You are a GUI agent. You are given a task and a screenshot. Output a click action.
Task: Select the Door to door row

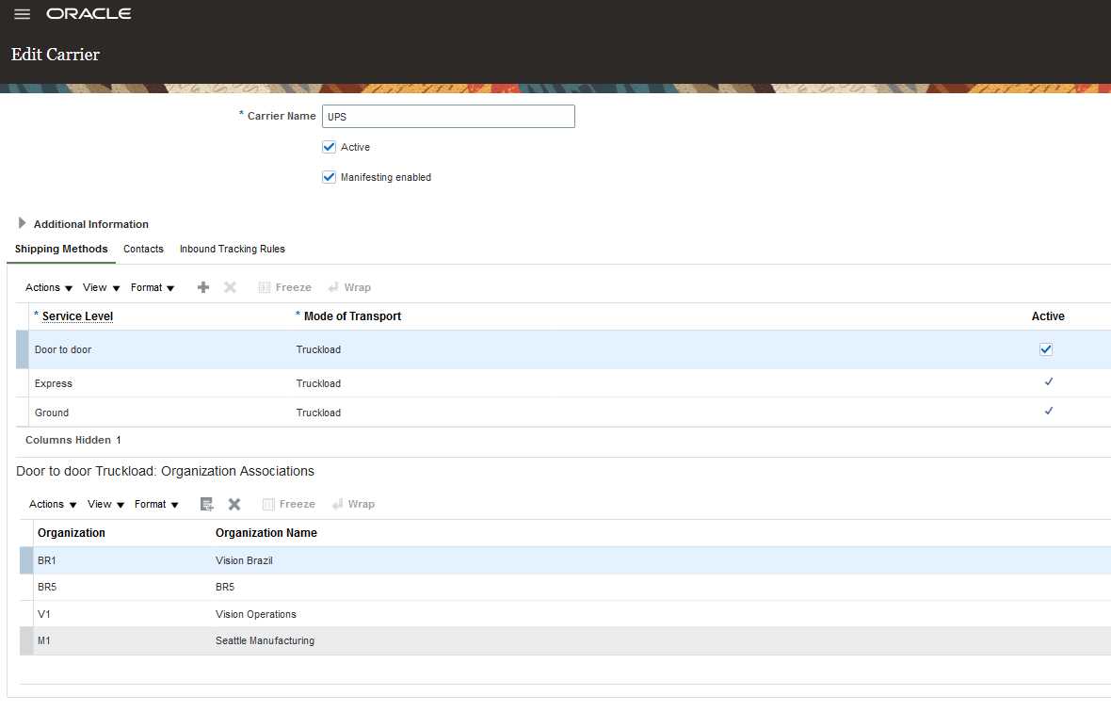563,349
